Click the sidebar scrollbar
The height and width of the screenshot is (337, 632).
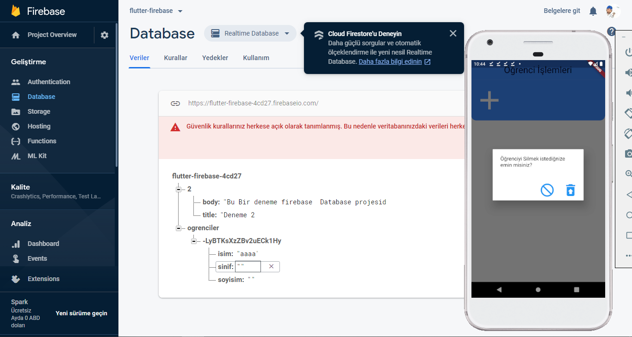[116, 95]
